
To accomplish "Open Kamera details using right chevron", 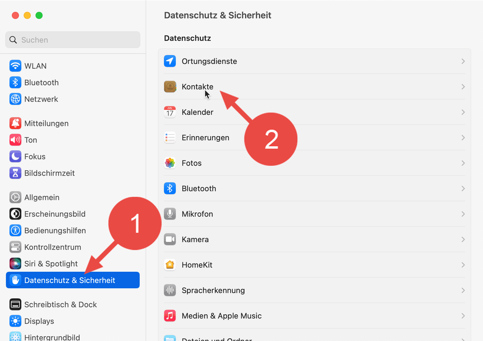I will point(463,239).
